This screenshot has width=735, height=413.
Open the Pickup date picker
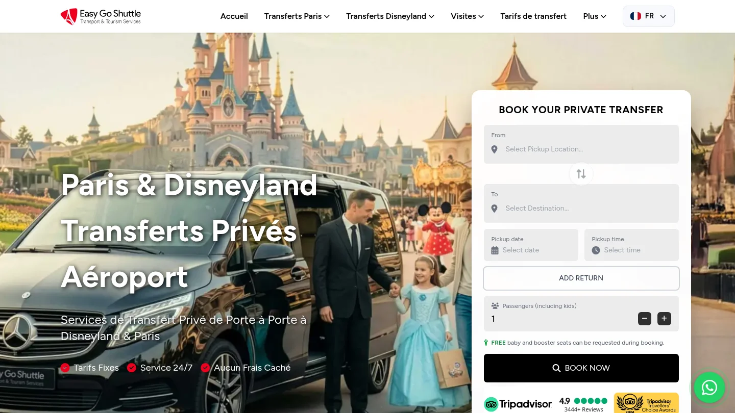pyautogui.click(x=531, y=245)
